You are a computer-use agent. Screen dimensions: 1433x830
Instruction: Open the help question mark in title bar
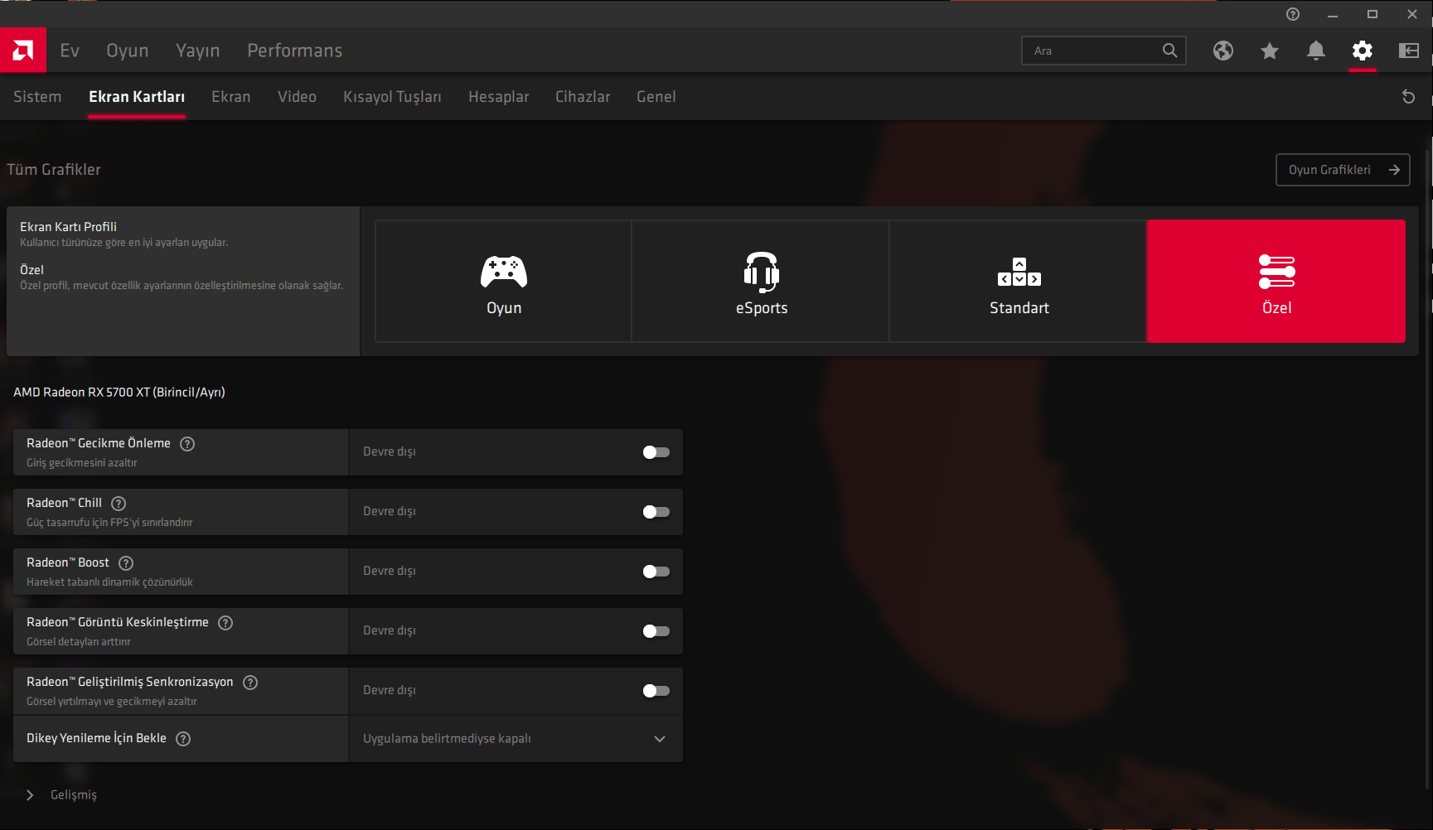pyautogui.click(x=1293, y=14)
